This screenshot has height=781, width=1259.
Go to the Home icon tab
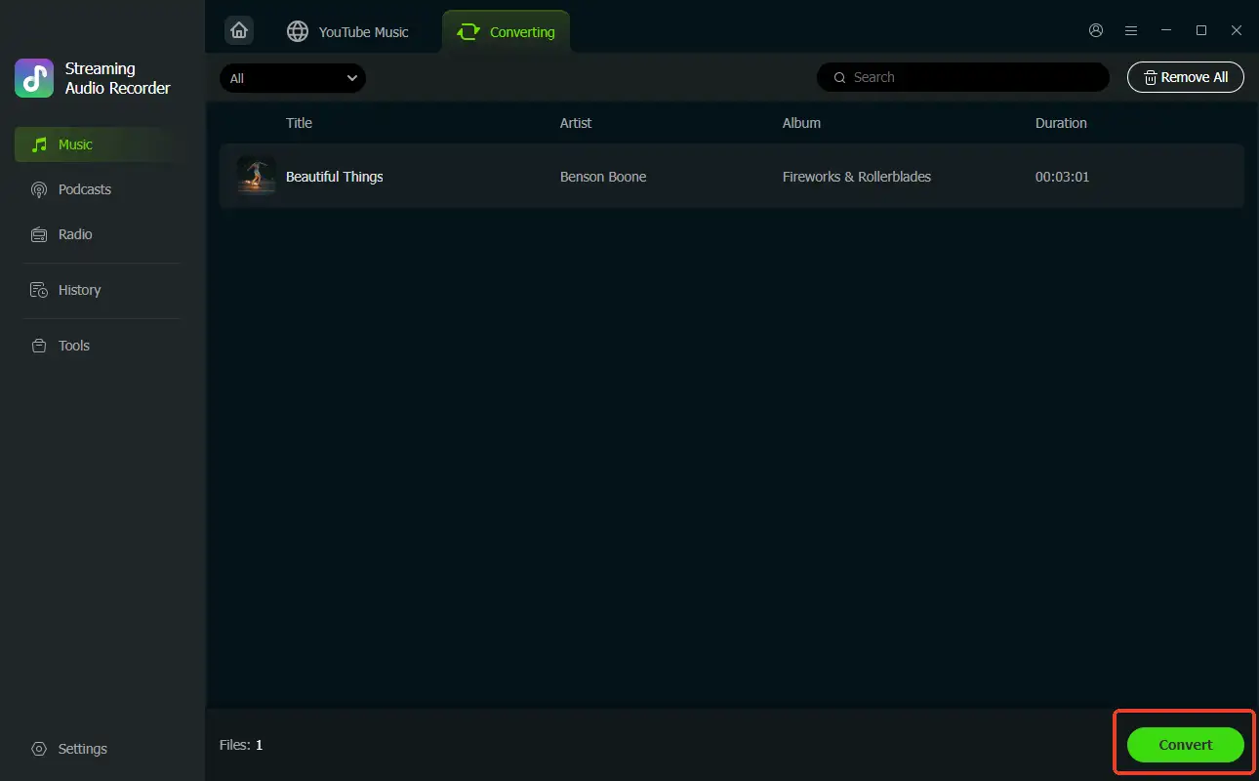point(239,30)
